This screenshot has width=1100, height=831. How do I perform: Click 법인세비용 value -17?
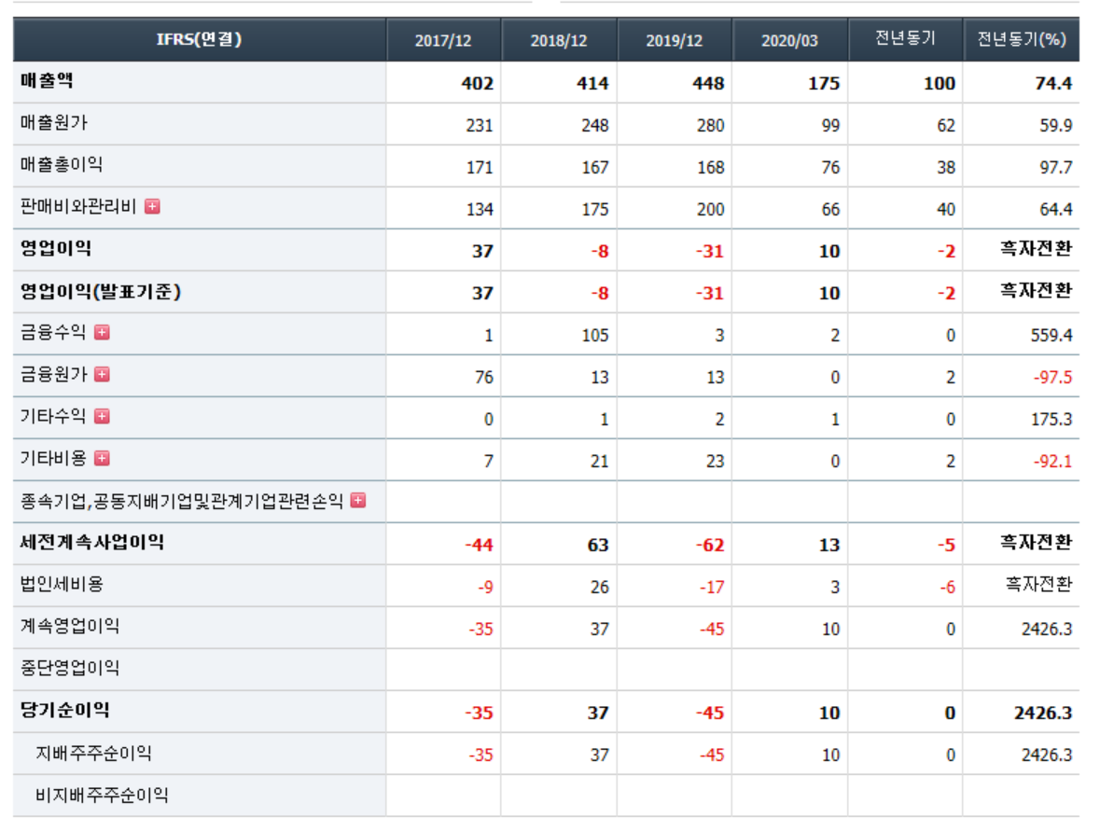click(712, 587)
